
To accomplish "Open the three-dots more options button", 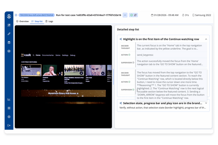I will pos(125,15).
